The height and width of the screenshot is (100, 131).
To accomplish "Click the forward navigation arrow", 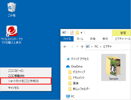I will point(72,47).
